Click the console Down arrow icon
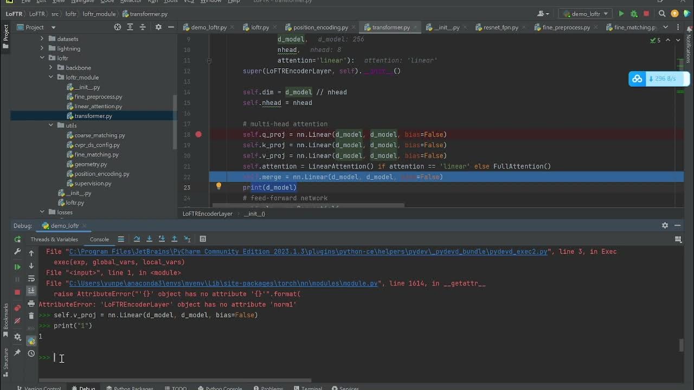Screen dimensions: 694x390 pos(31,266)
